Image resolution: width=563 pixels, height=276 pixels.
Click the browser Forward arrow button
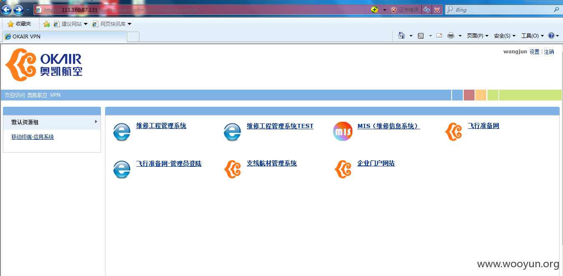[x=18, y=10]
